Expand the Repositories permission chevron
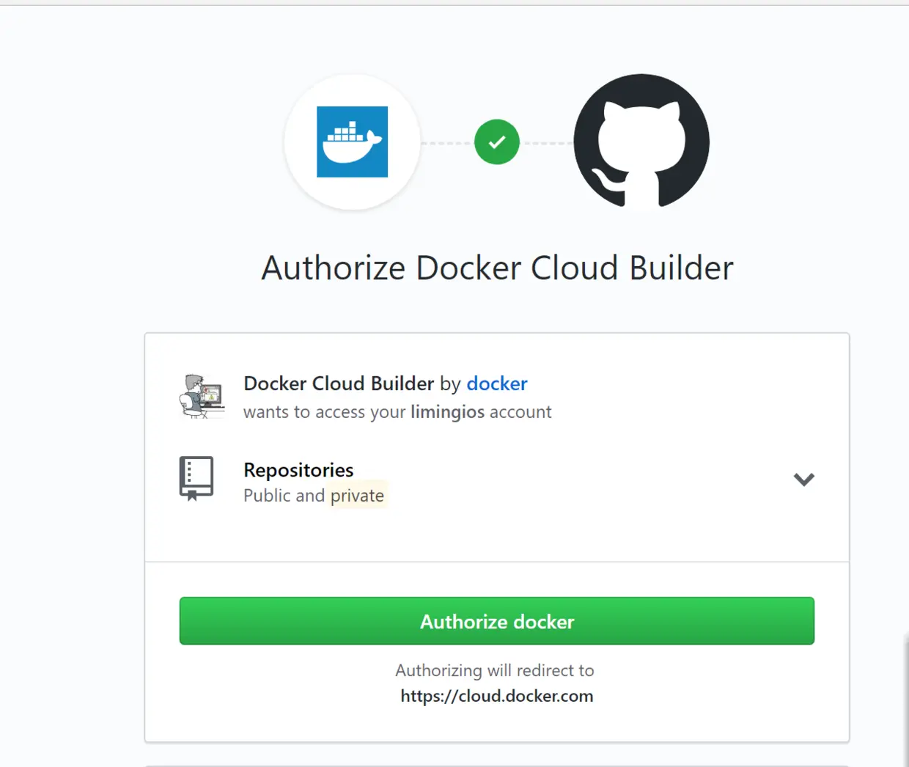This screenshot has height=767, width=909. [804, 480]
